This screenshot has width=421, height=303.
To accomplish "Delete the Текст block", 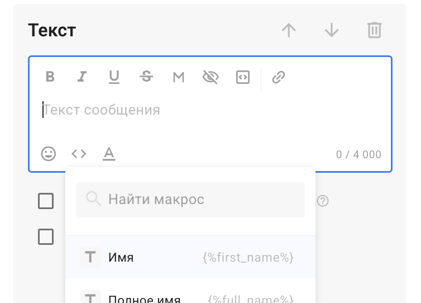I will (x=374, y=30).
